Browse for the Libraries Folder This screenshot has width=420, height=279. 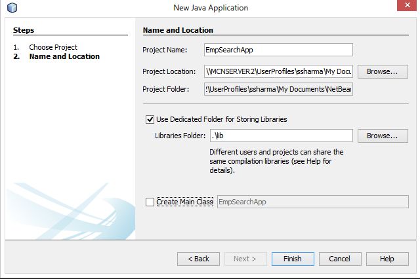[382, 136]
